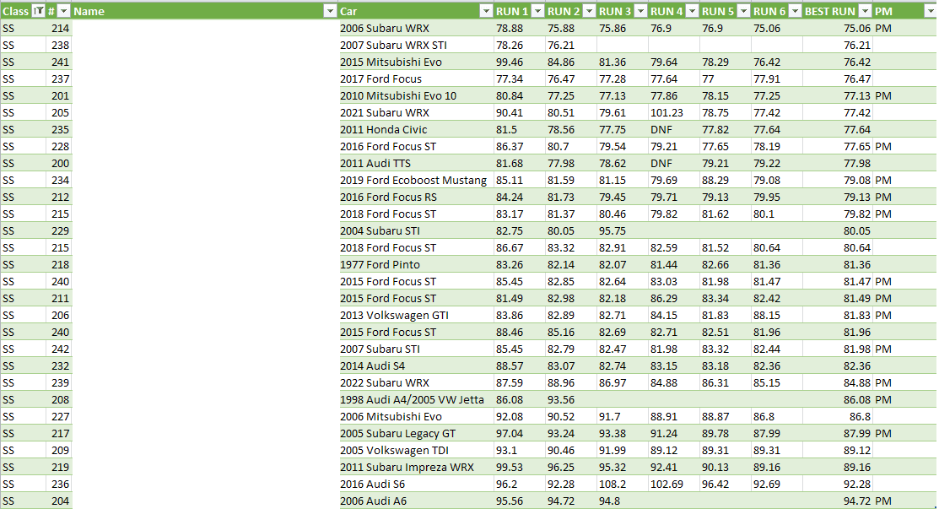This screenshot has width=939, height=509.
Task: Click car number 214
Action: coord(59,28)
